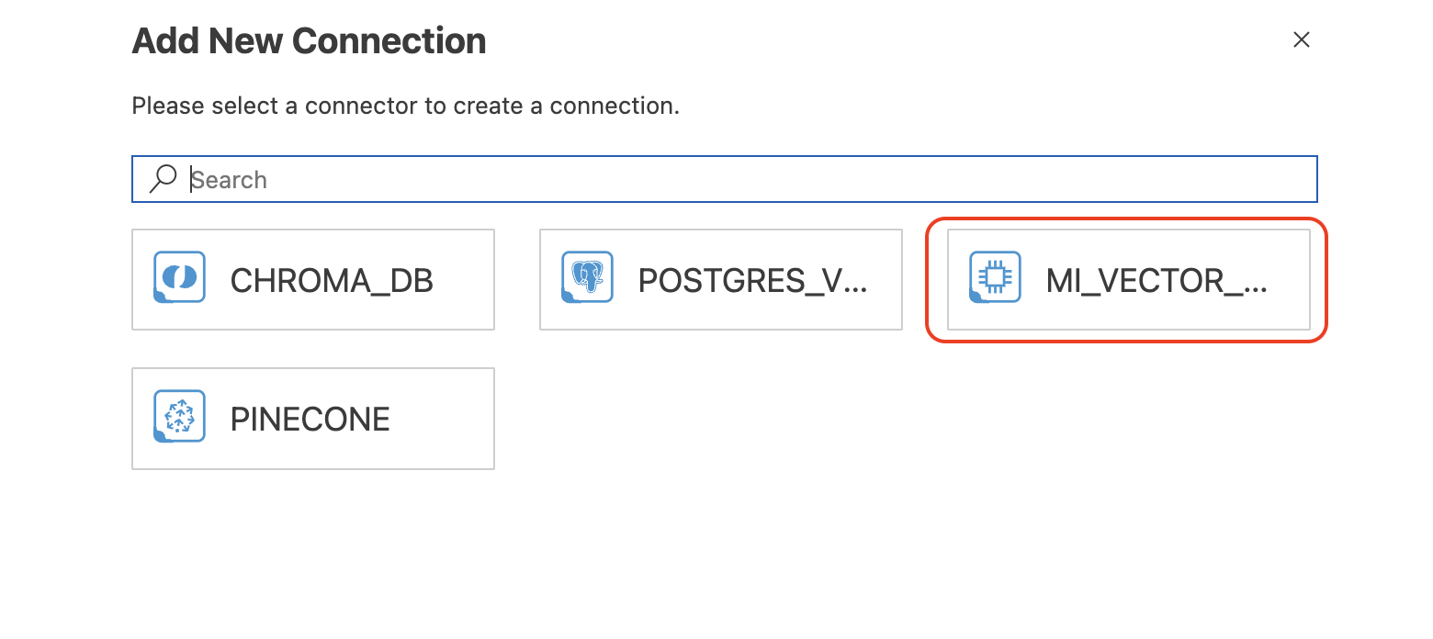This screenshot has width=1433, height=639.
Task: Select the CHROMA_DB connector card
Action: click(x=313, y=279)
